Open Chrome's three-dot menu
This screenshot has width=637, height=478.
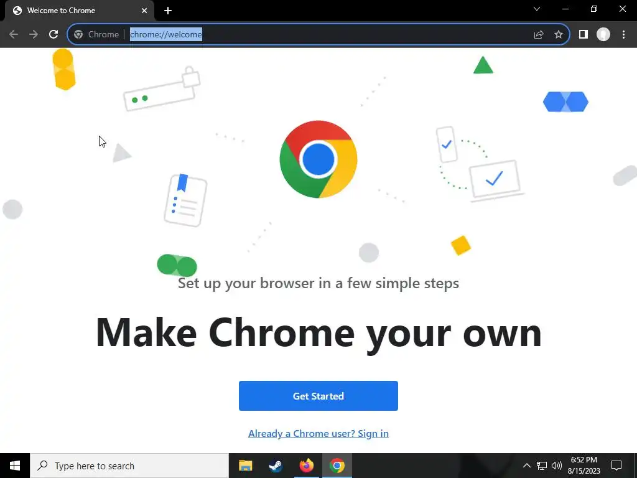[x=623, y=35]
